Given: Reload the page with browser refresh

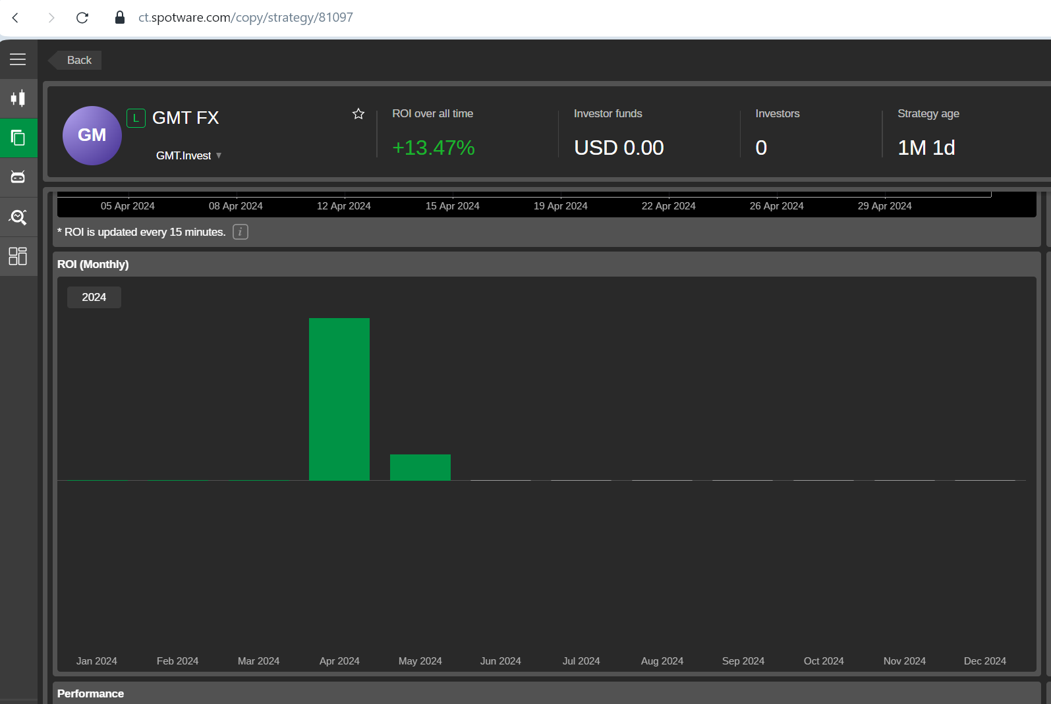Looking at the screenshot, I should (82, 18).
